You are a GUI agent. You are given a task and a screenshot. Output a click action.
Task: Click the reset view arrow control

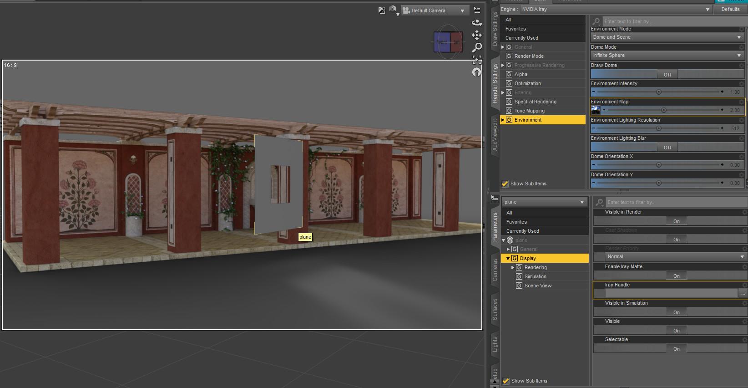coord(477,72)
